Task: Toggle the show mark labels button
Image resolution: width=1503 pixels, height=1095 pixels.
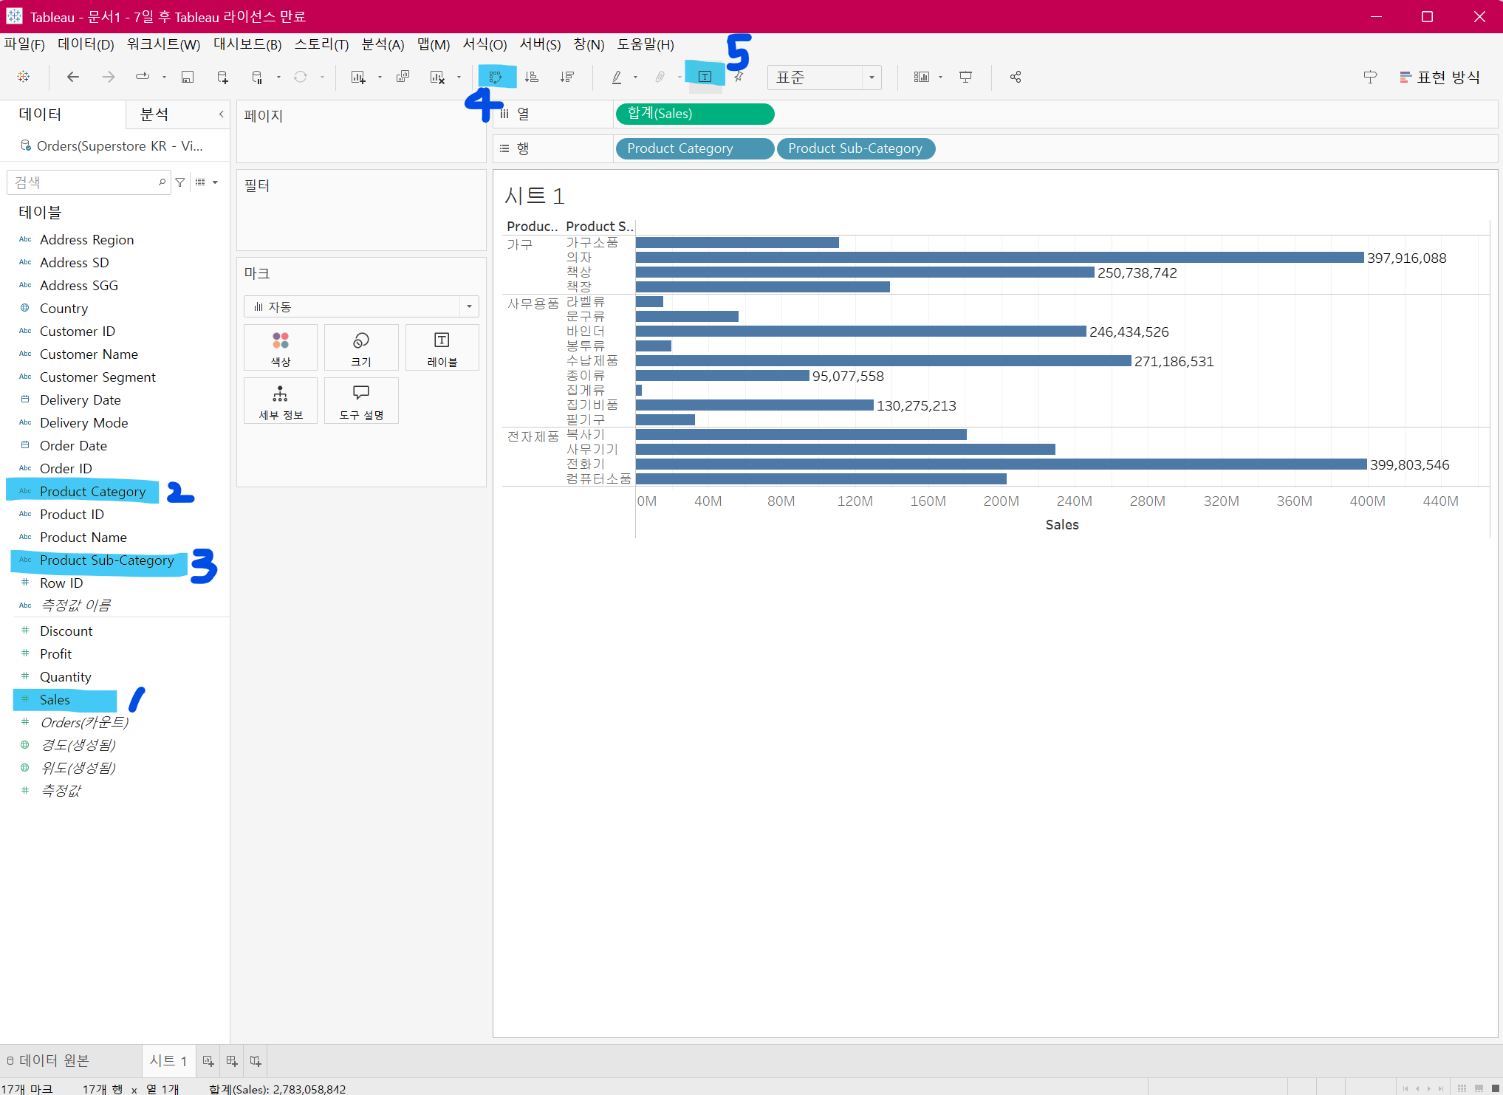Action: (x=705, y=77)
